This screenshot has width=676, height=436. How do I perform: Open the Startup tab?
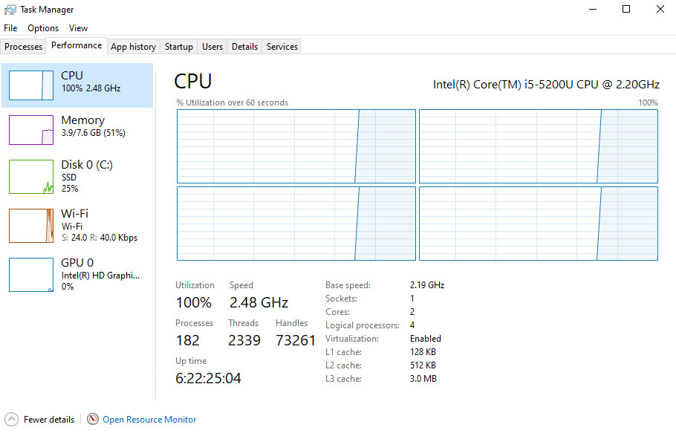coord(178,47)
